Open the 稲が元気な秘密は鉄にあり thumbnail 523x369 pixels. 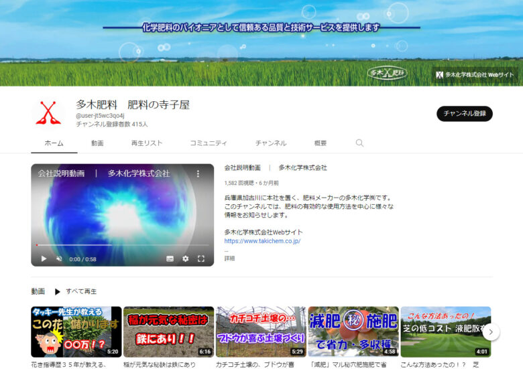click(168, 331)
